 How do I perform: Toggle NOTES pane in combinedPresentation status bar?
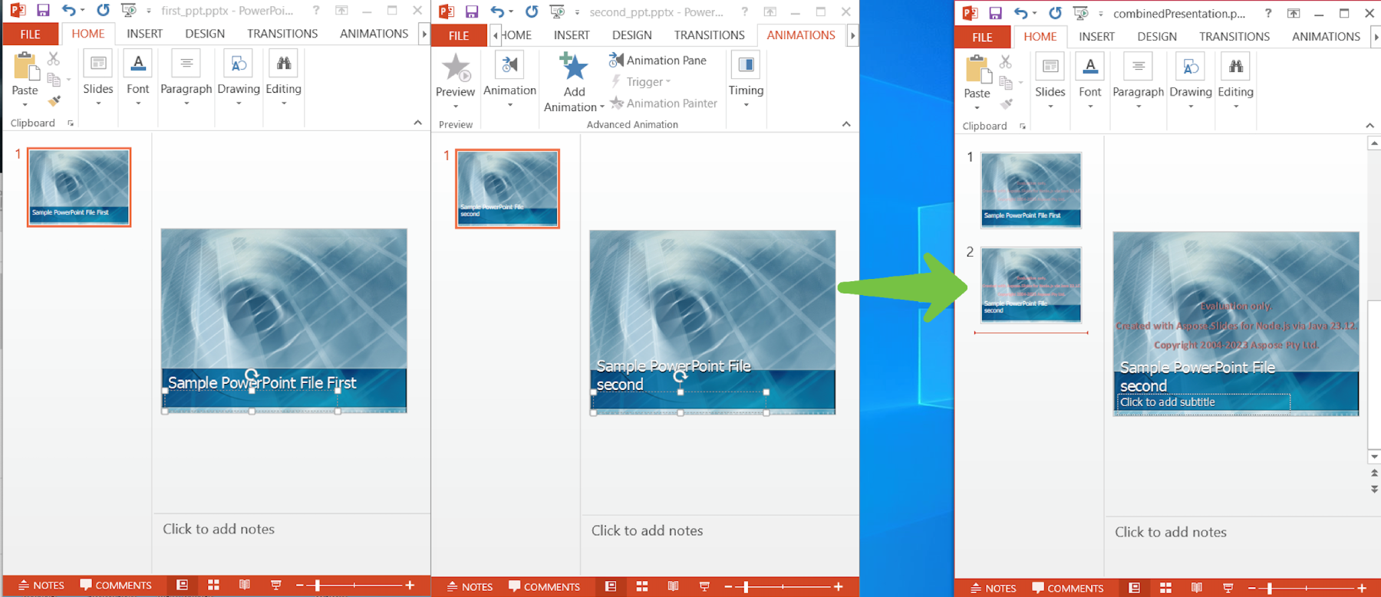[x=993, y=588]
